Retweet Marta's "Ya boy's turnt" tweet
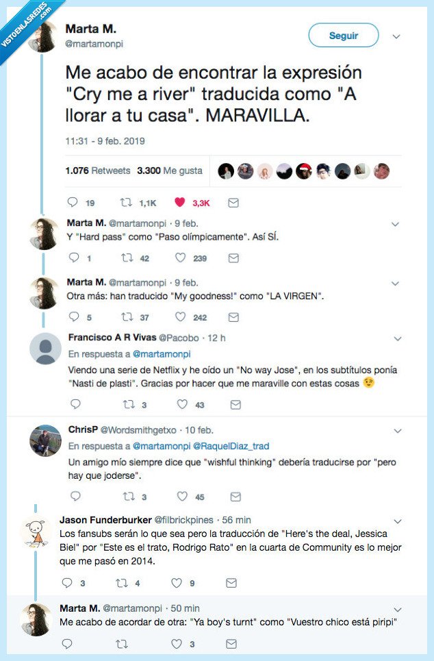Image resolution: width=434 pixels, height=661 pixels. (x=122, y=644)
